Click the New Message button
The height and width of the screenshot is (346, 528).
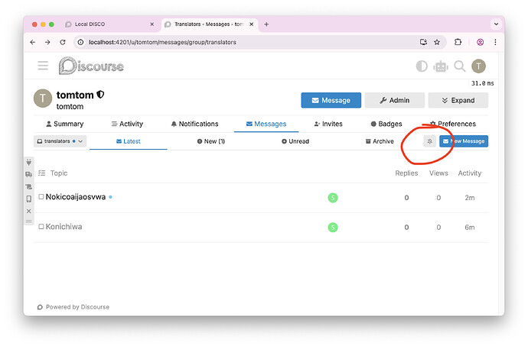pyautogui.click(x=464, y=141)
